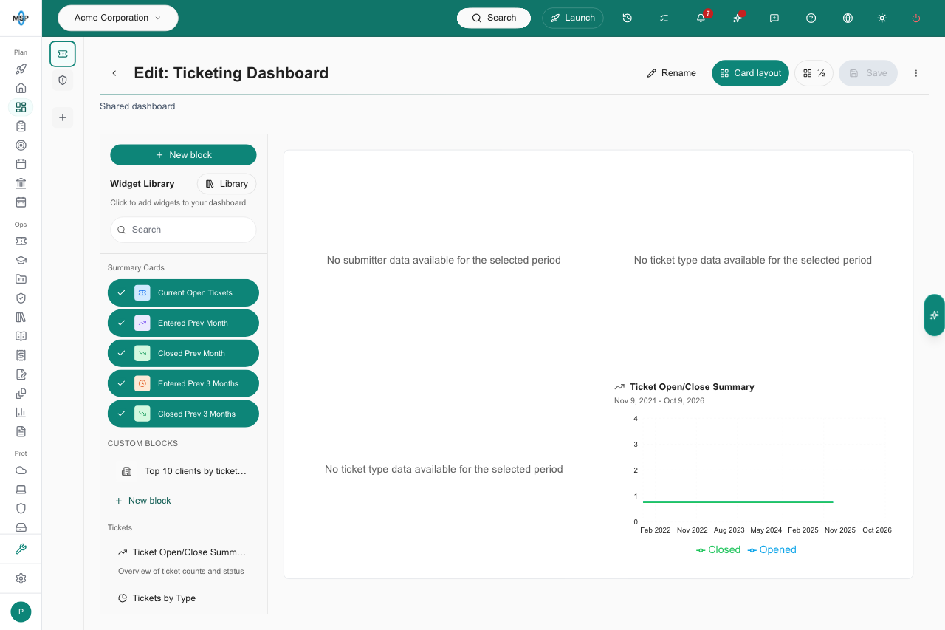Toggle the sun theme icon

tap(882, 18)
